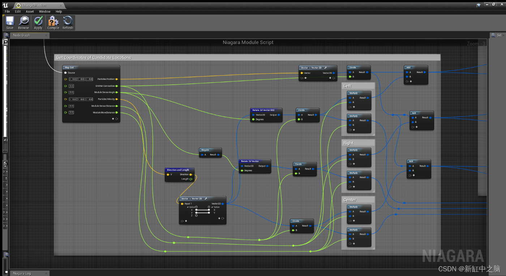Click the Z input pin on Vector -> Vector 2D
Screen dimensions: 506x276
(196, 215)
